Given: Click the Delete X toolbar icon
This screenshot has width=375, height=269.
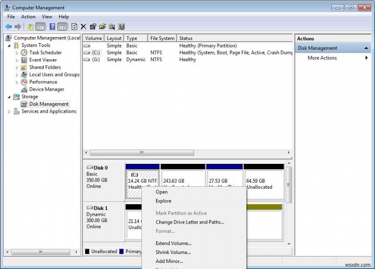Looking at the screenshot, I should click(83, 27).
